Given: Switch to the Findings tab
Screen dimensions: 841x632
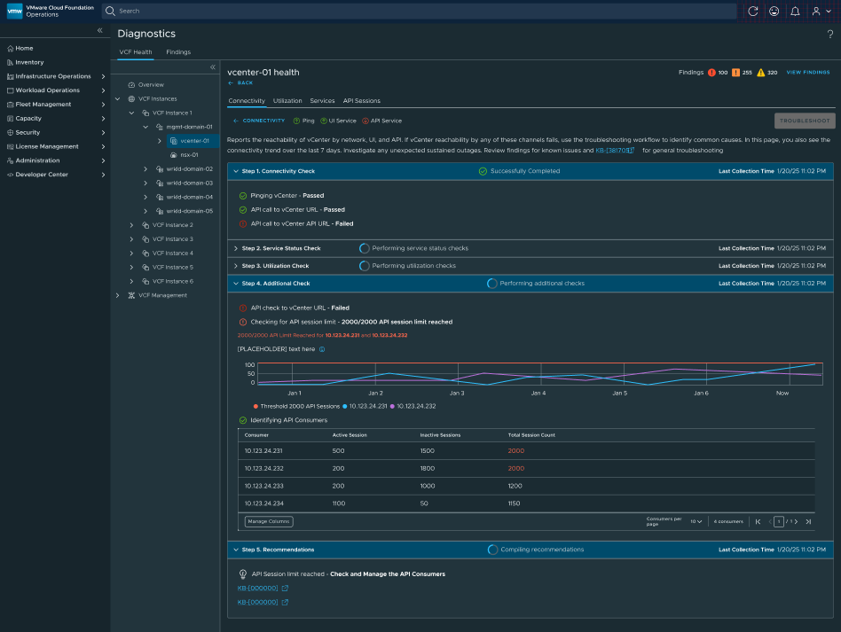Looking at the screenshot, I should (x=178, y=52).
